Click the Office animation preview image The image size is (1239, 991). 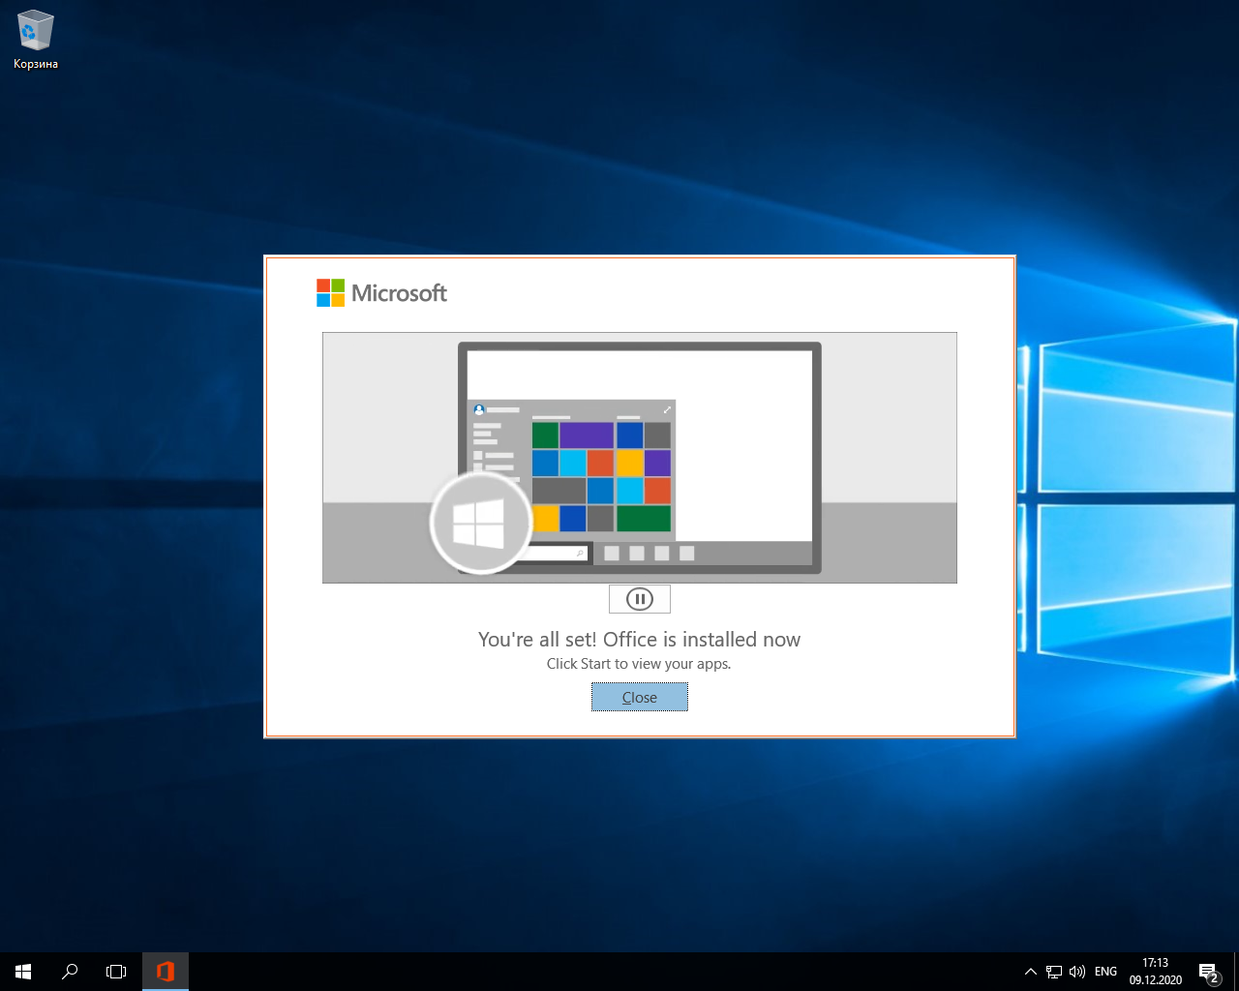639,458
